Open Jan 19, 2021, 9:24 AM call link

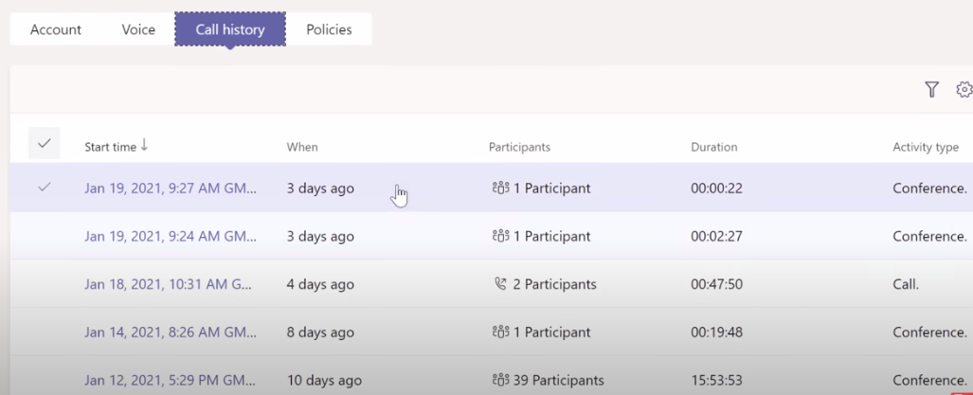click(170, 236)
